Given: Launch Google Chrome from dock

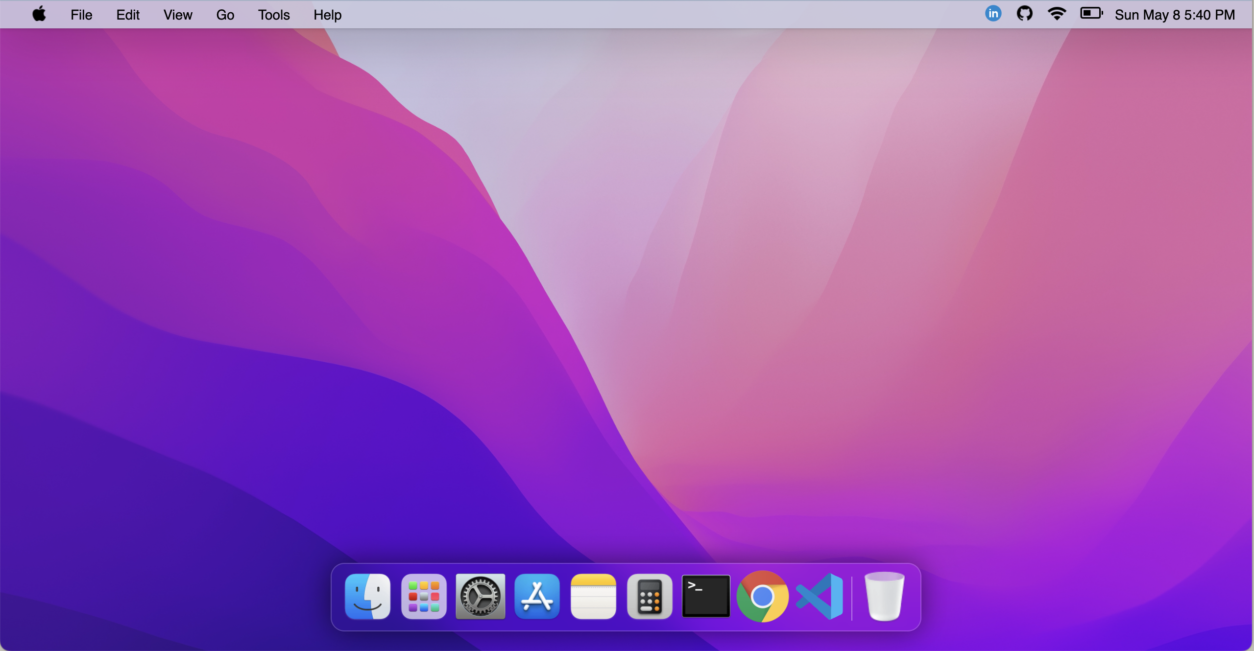Looking at the screenshot, I should pos(762,597).
